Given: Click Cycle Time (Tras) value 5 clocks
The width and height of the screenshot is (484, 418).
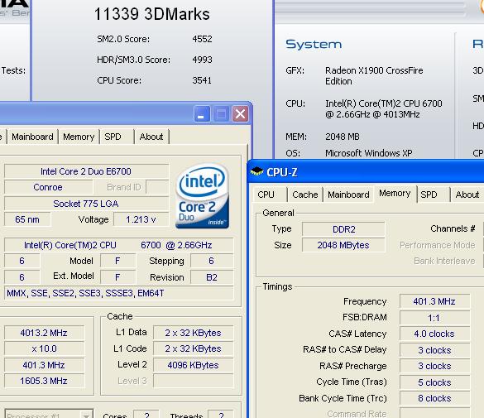Looking at the screenshot, I should (434, 382).
